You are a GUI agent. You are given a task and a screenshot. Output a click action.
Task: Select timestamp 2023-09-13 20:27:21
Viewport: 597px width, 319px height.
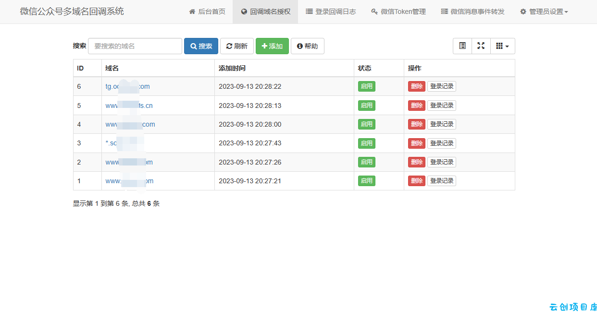(250, 181)
